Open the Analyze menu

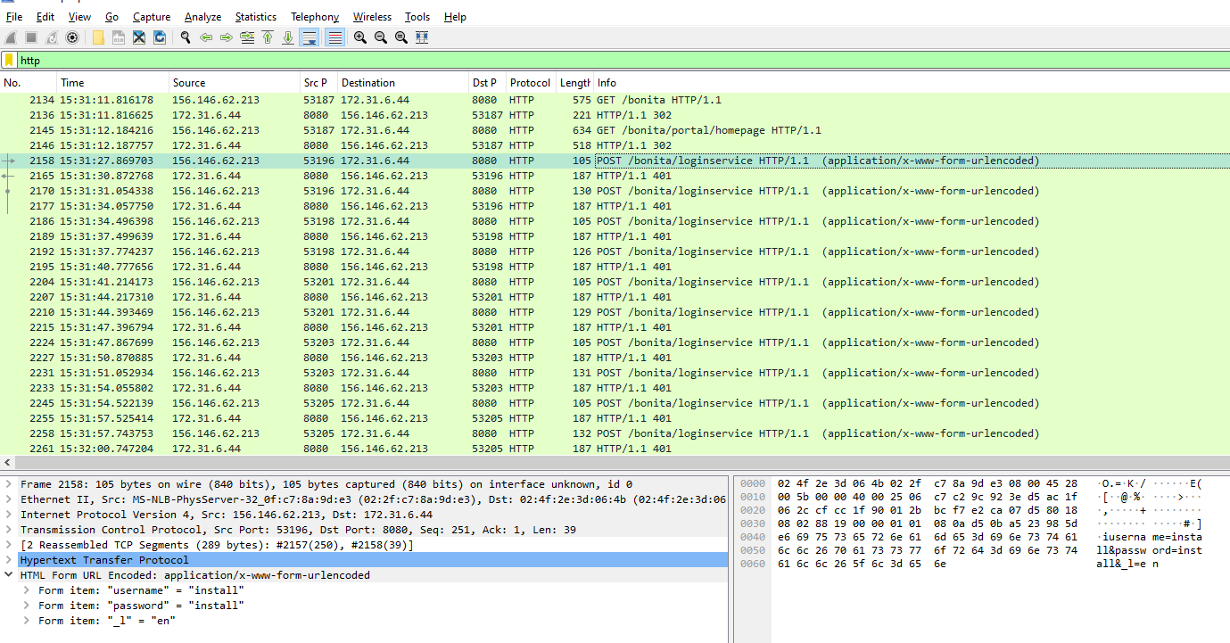click(x=202, y=17)
